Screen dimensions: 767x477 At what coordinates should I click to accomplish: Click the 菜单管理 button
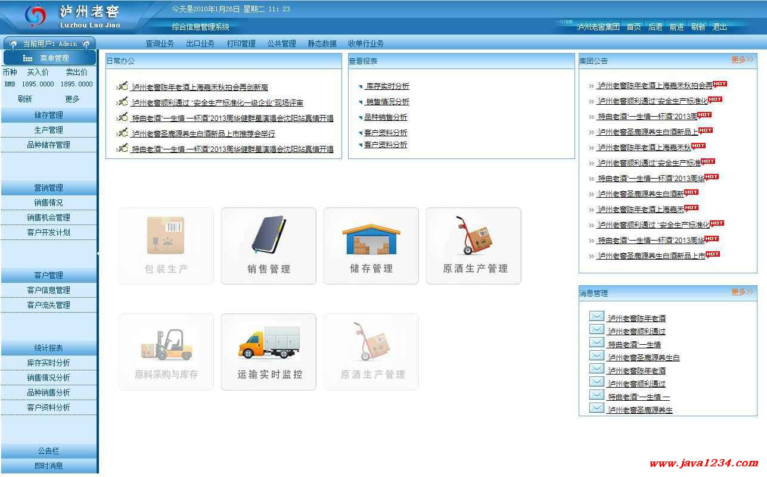(49, 58)
